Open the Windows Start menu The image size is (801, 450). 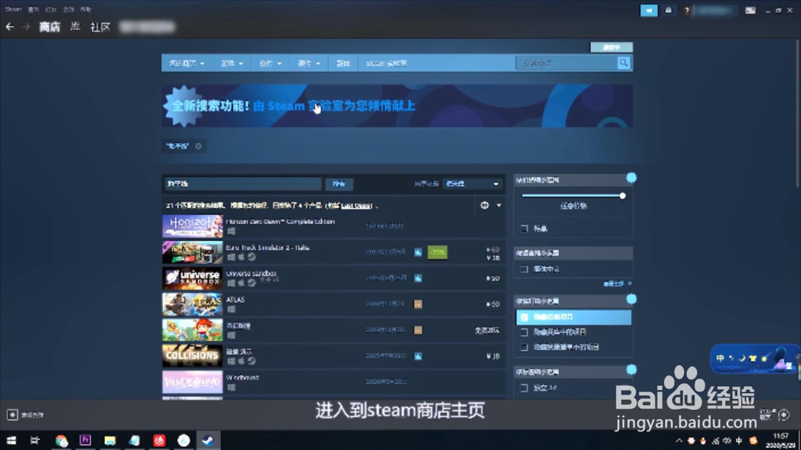click(x=11, y=440)
